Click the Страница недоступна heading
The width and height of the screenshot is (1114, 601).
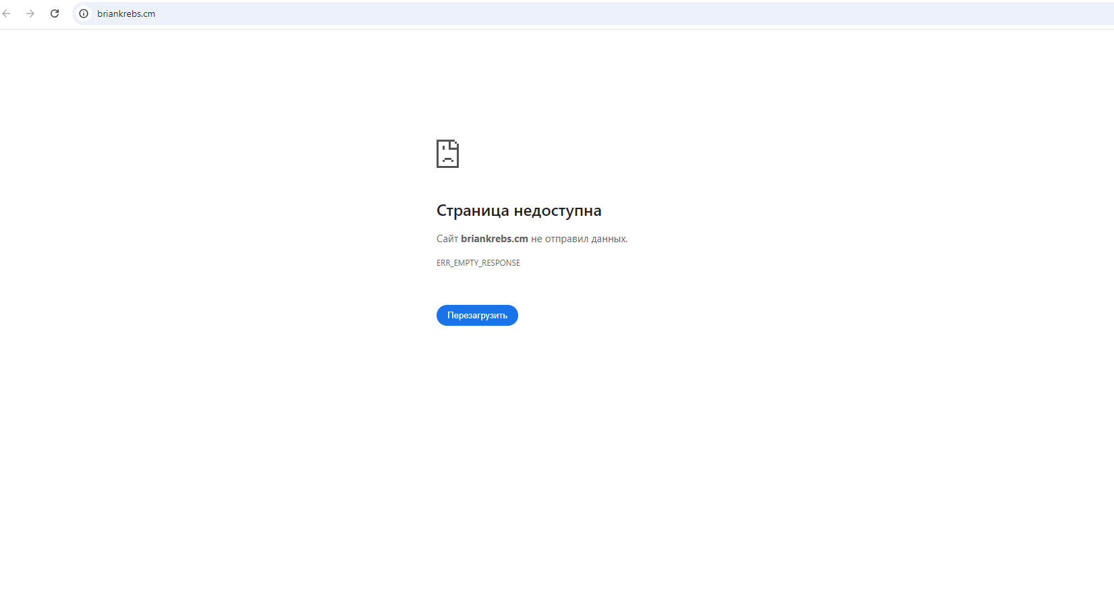(x=519, y=211)
